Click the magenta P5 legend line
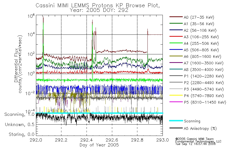 tap(176, 102)
